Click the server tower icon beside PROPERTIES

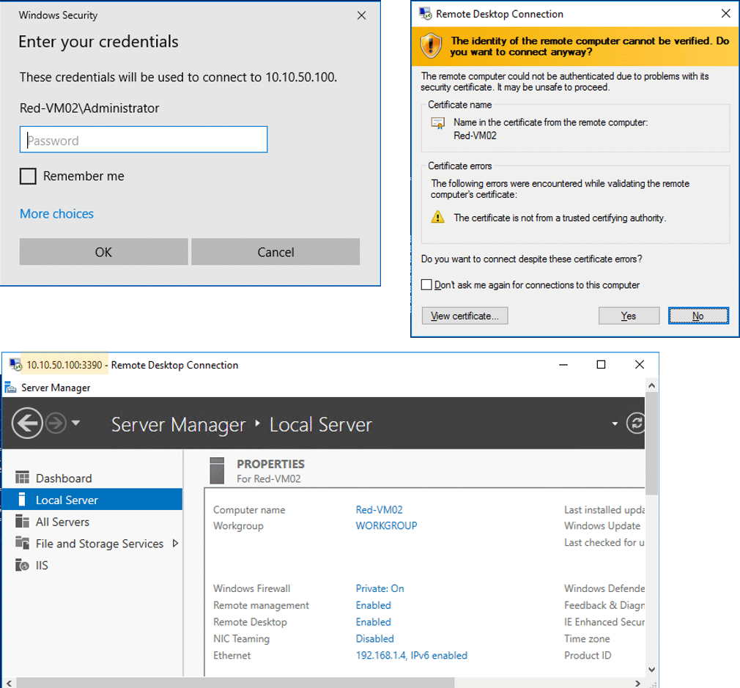pos(217,470)
